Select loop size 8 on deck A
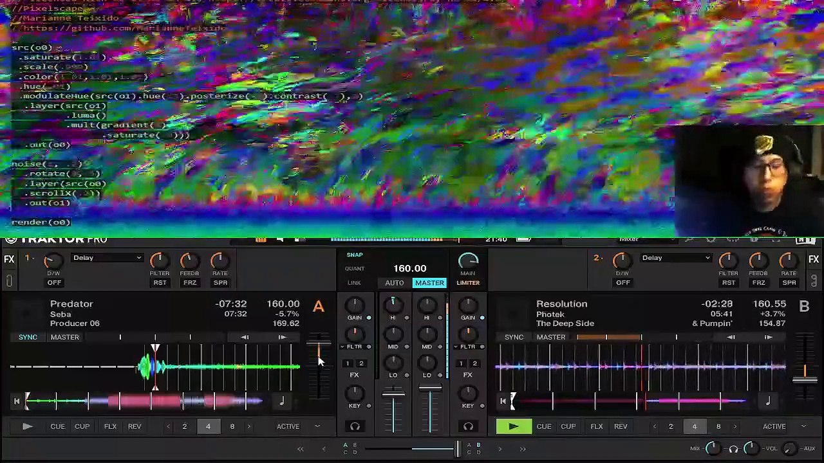 tap(232, 426)
